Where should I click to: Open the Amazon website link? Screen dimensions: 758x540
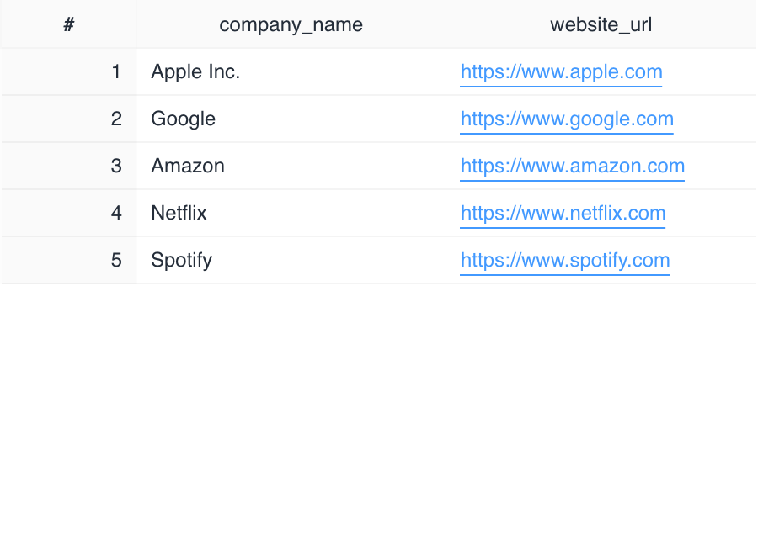pyautogui.click(x=572, y=166)
